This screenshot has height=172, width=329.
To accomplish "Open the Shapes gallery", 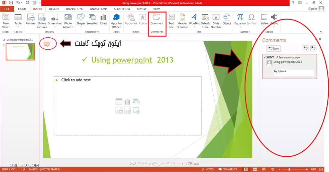I will click(81, 20).
